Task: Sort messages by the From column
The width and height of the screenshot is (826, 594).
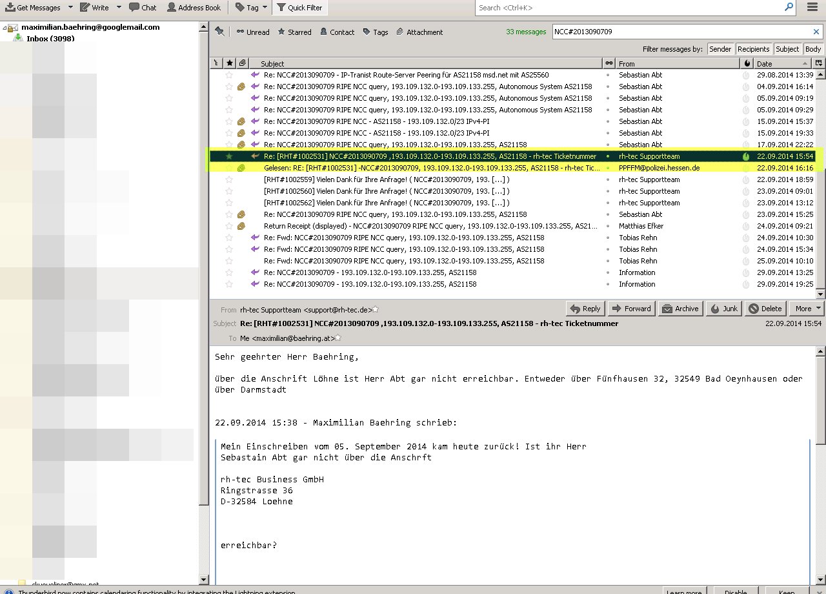Action: [x=678, y=63]
